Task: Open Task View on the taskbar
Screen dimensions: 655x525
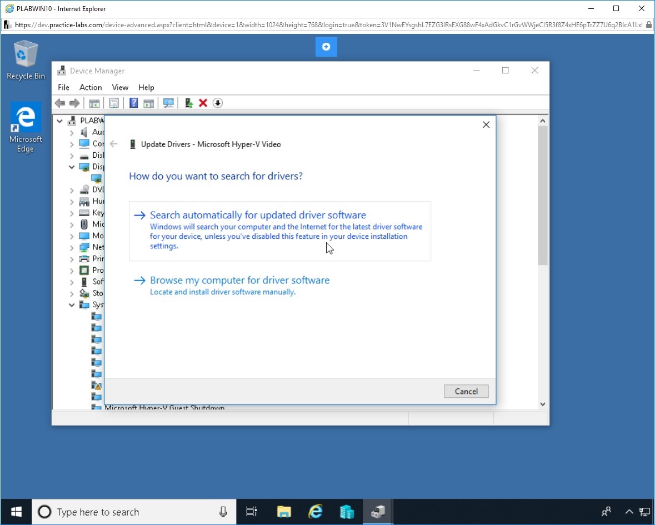Action: coord(252,512)
